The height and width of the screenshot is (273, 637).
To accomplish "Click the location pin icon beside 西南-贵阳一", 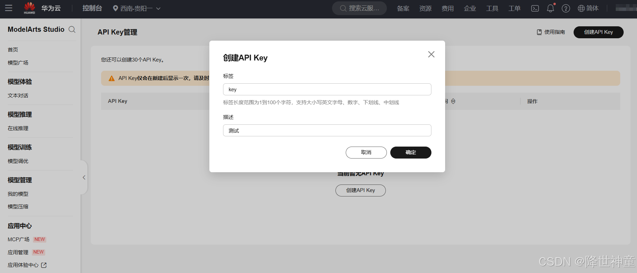I will (115, 8).
